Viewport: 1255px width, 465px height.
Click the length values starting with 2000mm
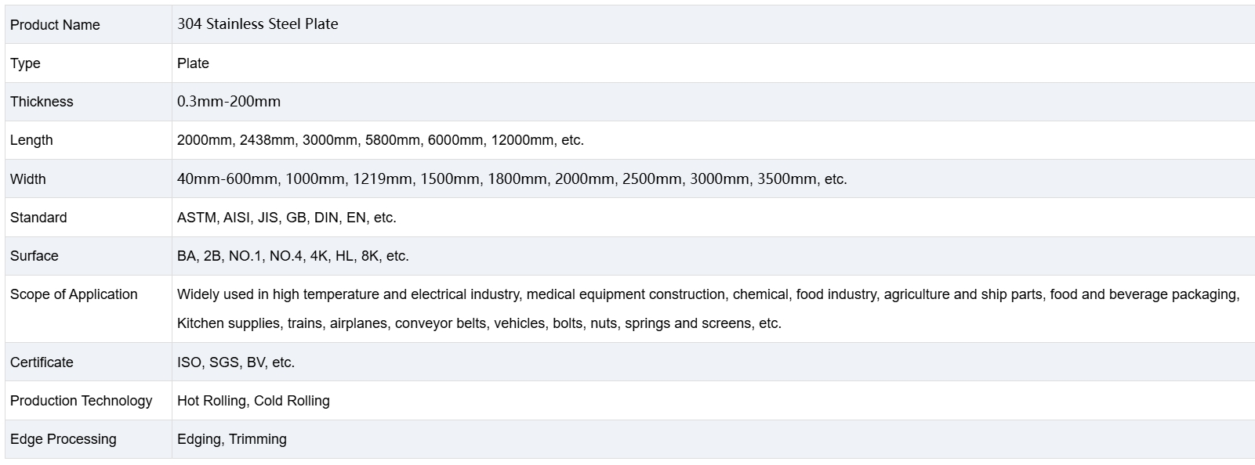pos(380,140)
